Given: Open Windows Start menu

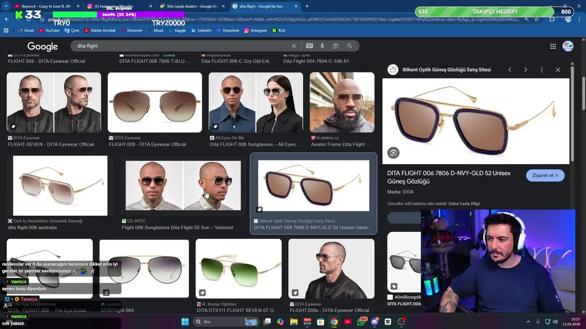Looking at the screenshot, I should click(x=185, y=322).
